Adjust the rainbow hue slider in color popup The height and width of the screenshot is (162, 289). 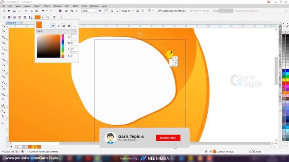coord(63,46)
